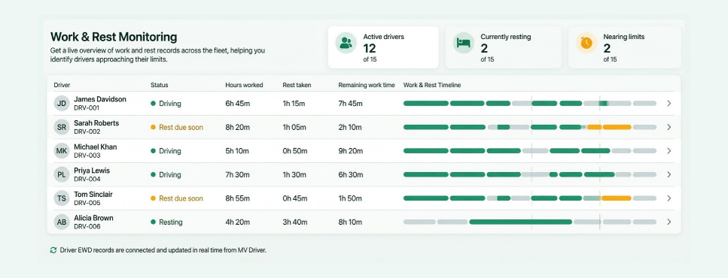Expand Priya Lewis row with its chevron
Screen dimensions: 728x278
click(669, 174)
